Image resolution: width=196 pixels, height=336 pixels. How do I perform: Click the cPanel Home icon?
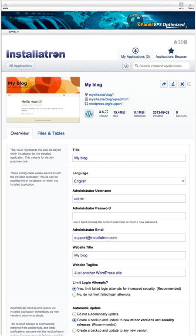pyautogui.click(x=6, y=5)
